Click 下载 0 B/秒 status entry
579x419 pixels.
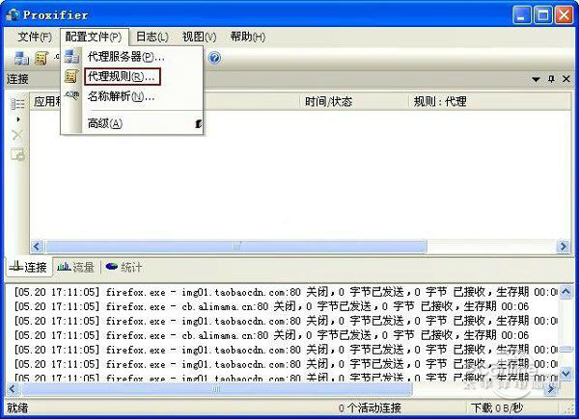click(497, 407)
